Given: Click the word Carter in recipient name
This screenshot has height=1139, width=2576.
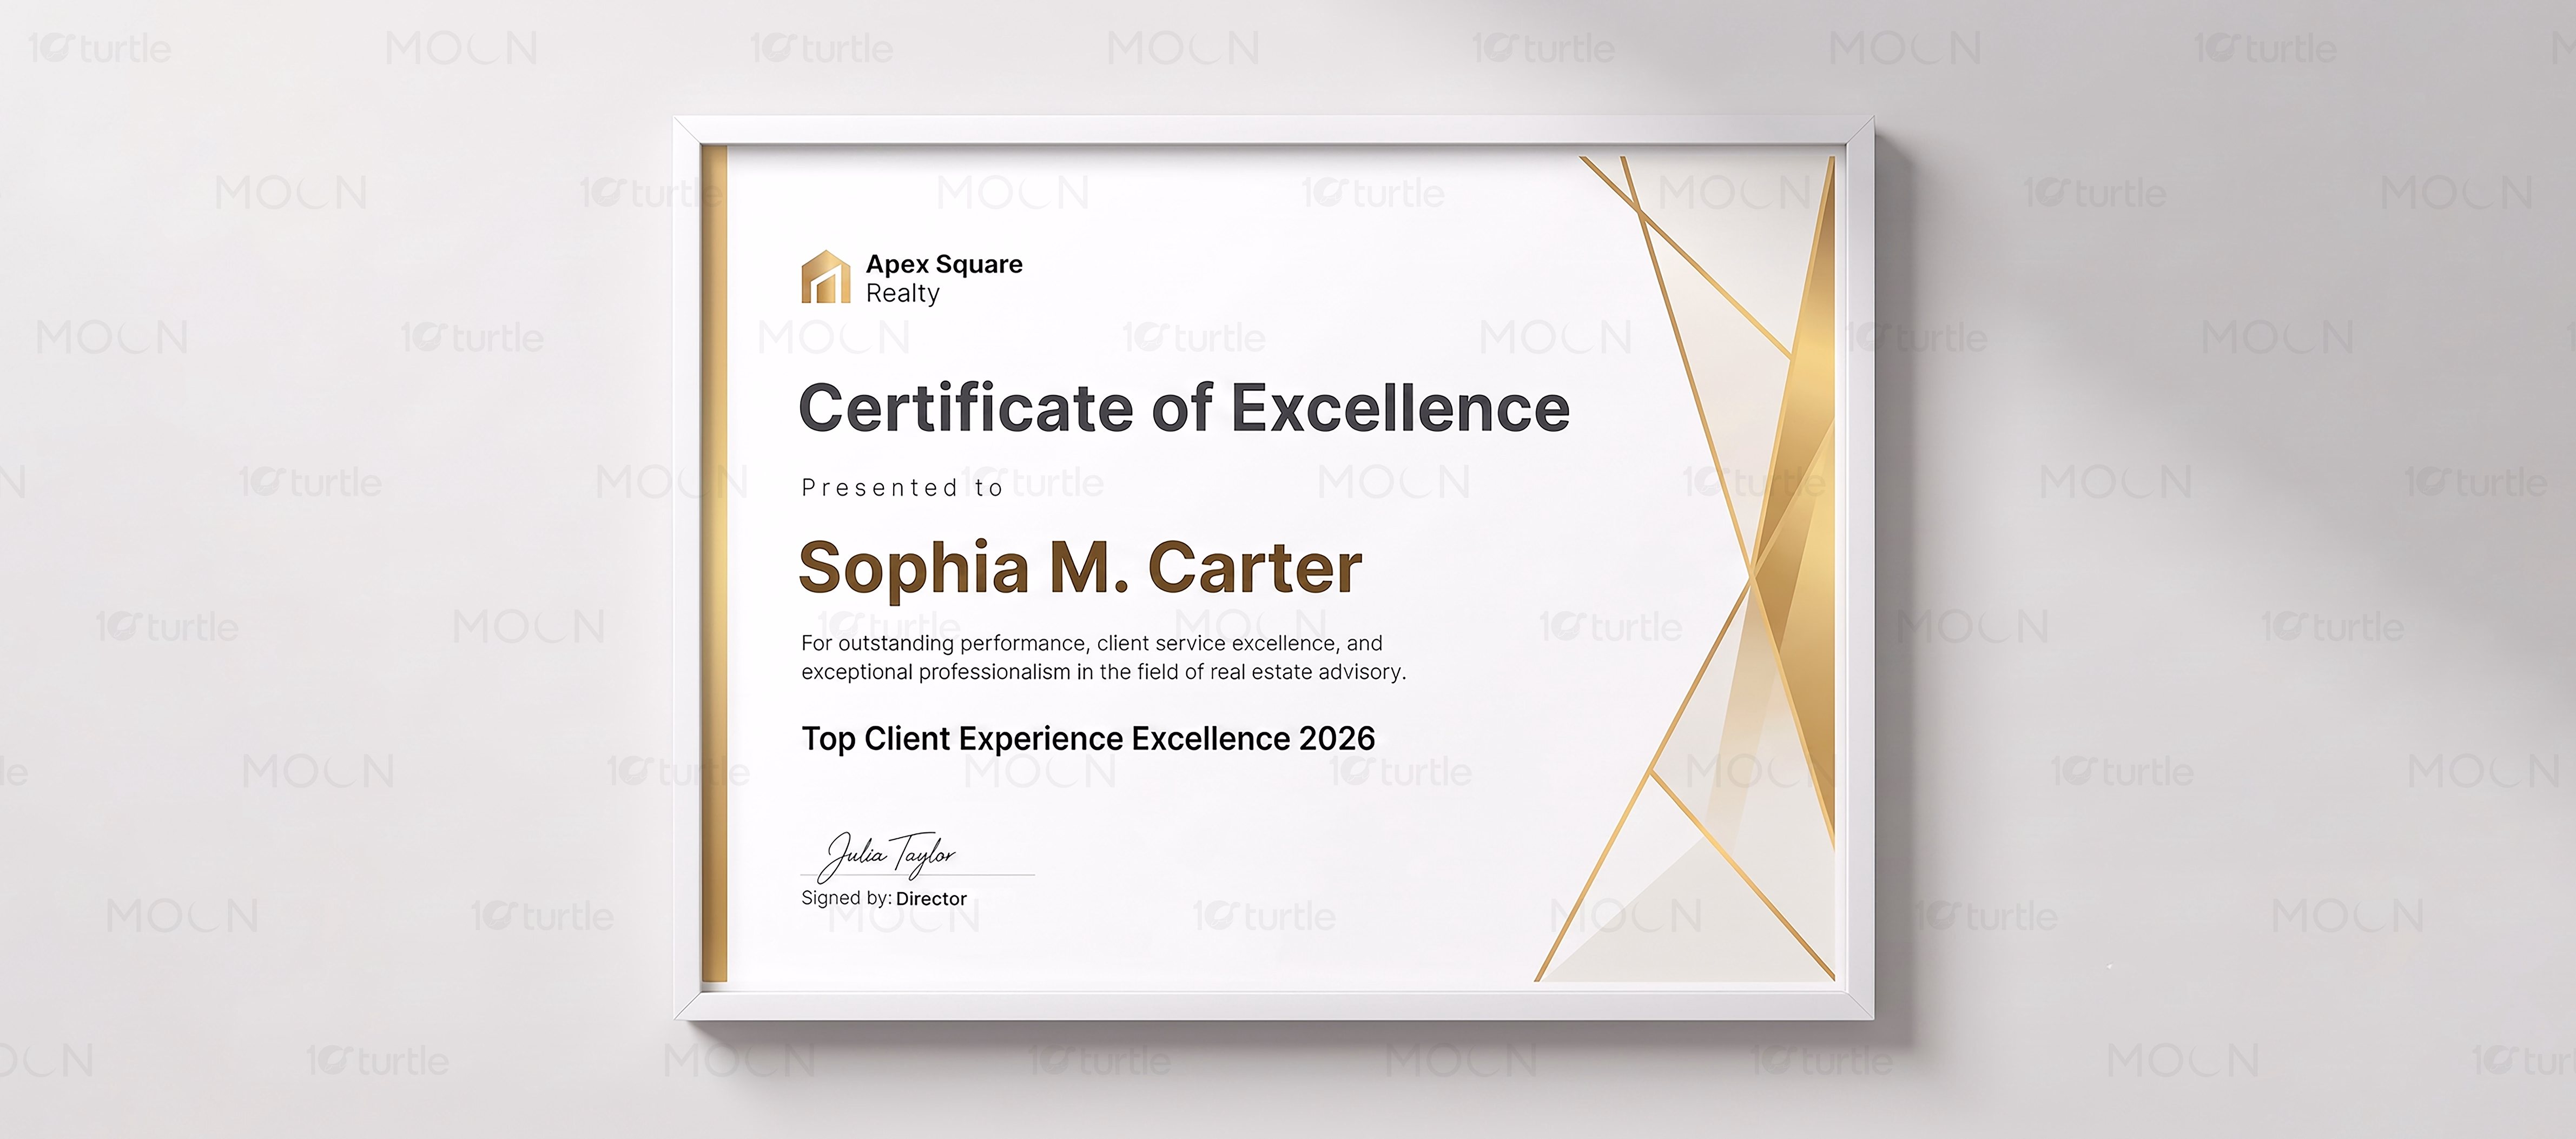Looking at the screenshot, I should click(x=1255, y=567).
